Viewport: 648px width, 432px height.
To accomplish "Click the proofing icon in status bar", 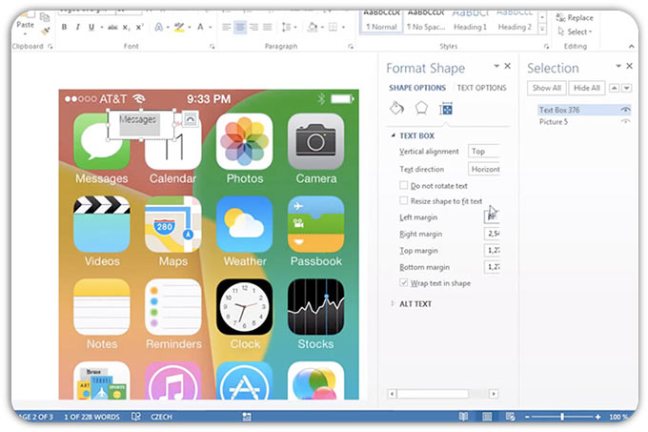I will coord(136,417).
